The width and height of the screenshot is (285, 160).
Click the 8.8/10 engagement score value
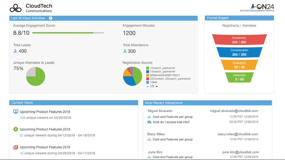(x=21, y=33)
